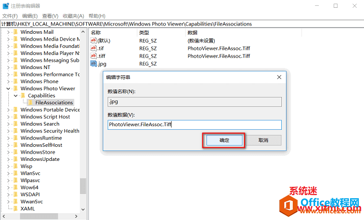This screenshot has height=220, width=364.
Task: Click the registry path address bar
Action: [x=182, y=24]
